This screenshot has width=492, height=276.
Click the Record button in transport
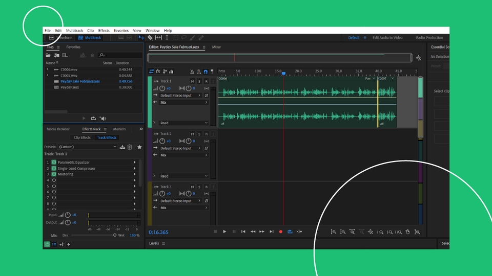point(280,232)
